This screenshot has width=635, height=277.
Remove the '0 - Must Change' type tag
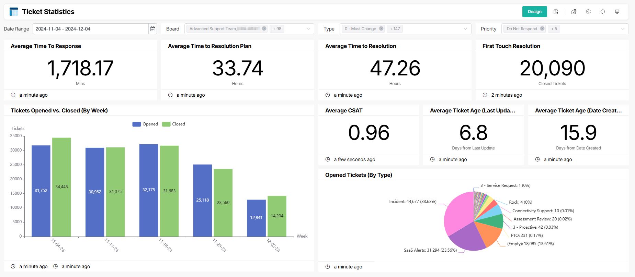pos(381,29)
